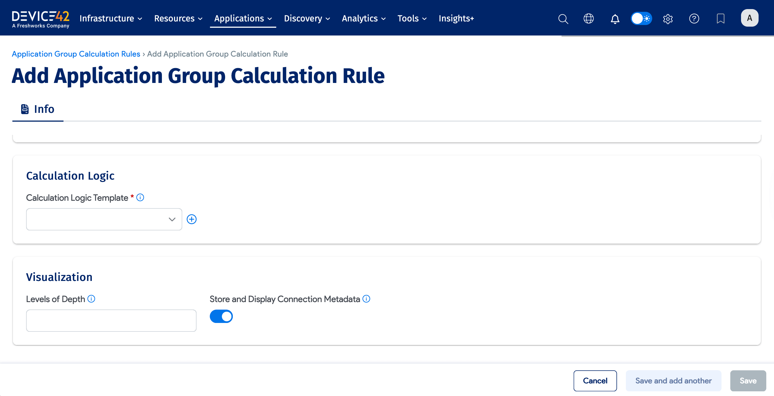Open the Insights+ menu item

(456, 19)
